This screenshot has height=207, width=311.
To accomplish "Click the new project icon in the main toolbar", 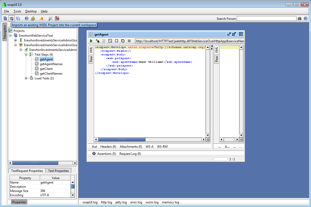I will coord(5,18).
